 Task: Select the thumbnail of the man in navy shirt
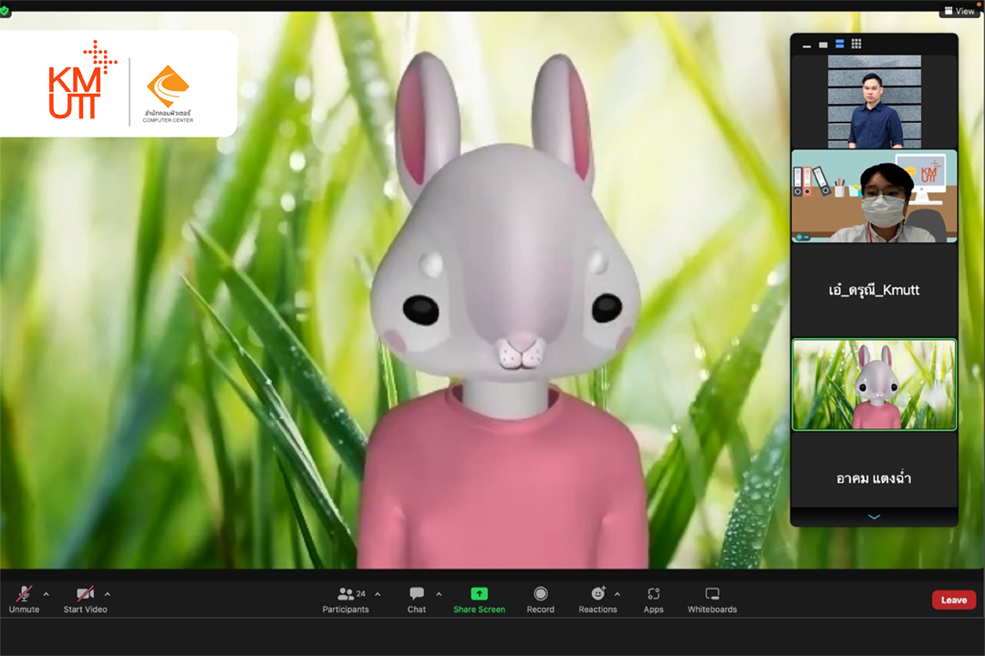(875, 102)
